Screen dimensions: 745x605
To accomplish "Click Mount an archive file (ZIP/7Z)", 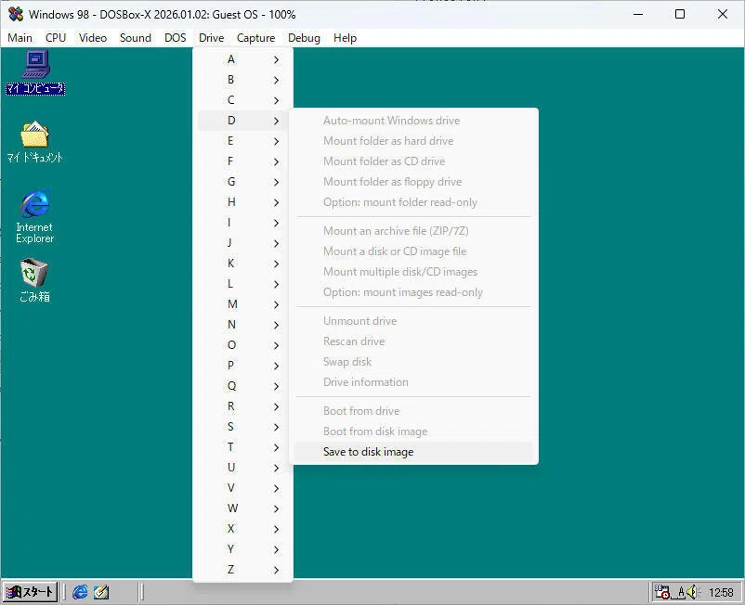I will click(x=413, y=231).
